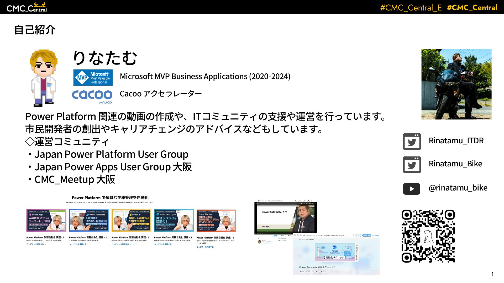This screenshot has width=504, height=283.
Task: Click the name りなたむ
Action: [105, 58]
